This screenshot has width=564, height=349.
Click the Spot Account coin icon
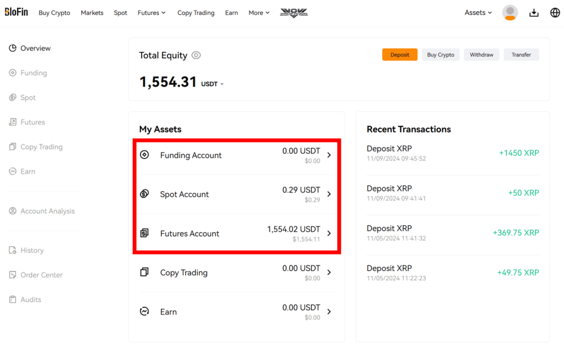click(x=144, y=194)
